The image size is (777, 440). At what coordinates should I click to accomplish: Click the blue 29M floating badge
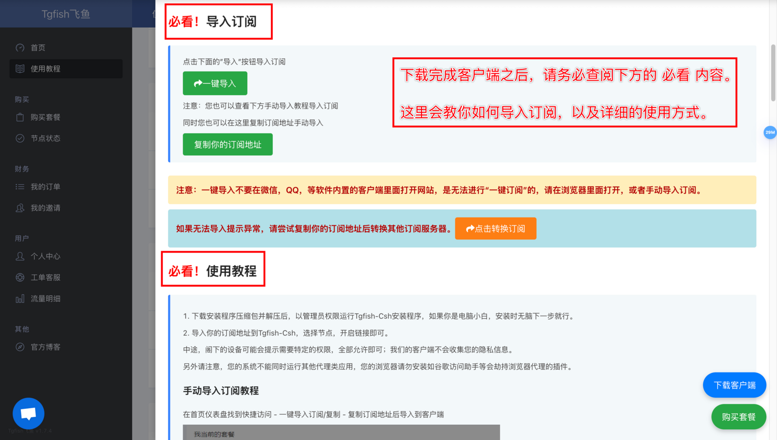point(770,132)
